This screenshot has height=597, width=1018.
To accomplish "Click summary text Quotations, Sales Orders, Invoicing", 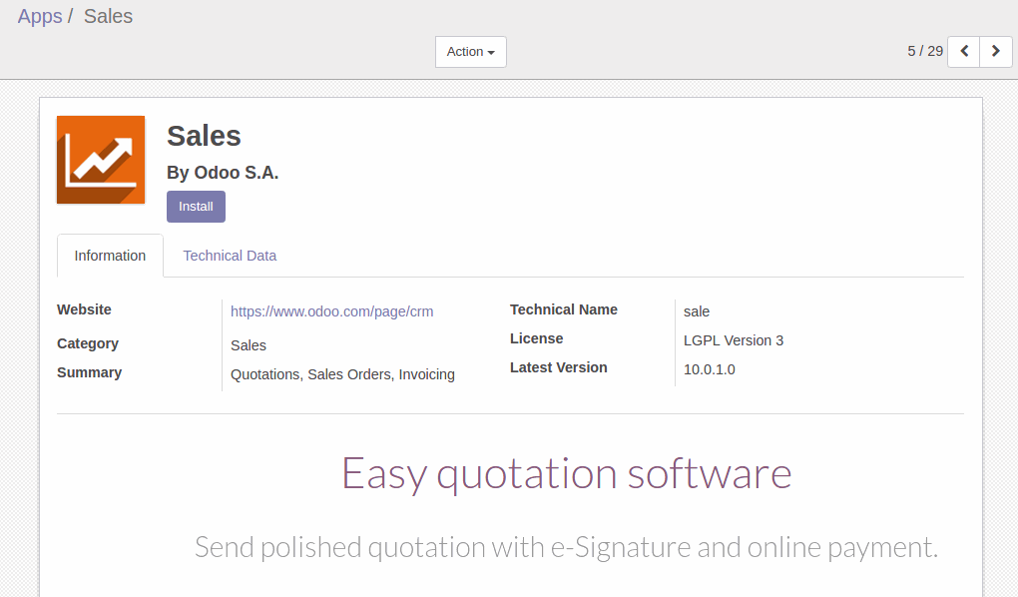I will tap(342, 374).
